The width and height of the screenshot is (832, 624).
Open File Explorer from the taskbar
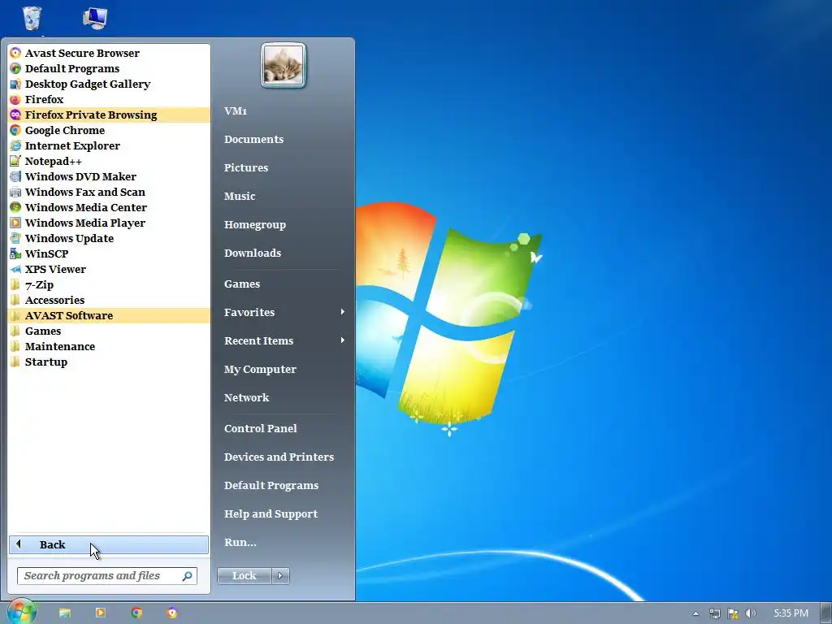pos(65,613)
